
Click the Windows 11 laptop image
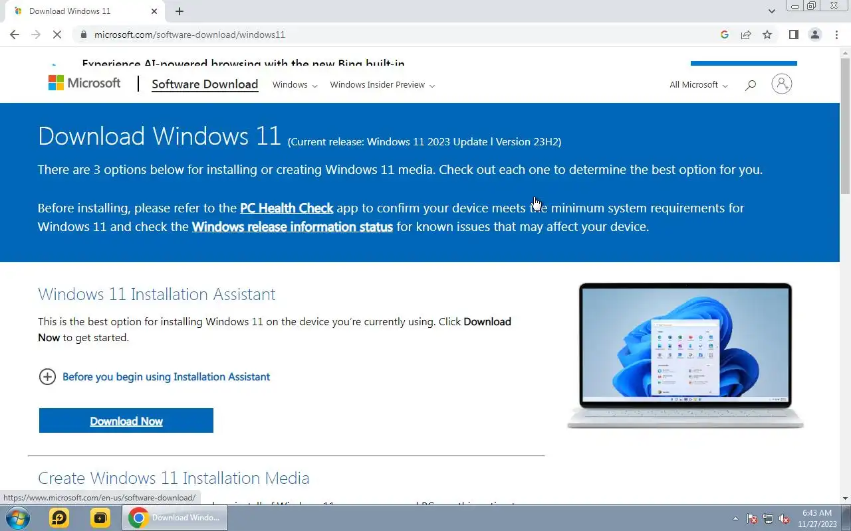pos(685,356)
